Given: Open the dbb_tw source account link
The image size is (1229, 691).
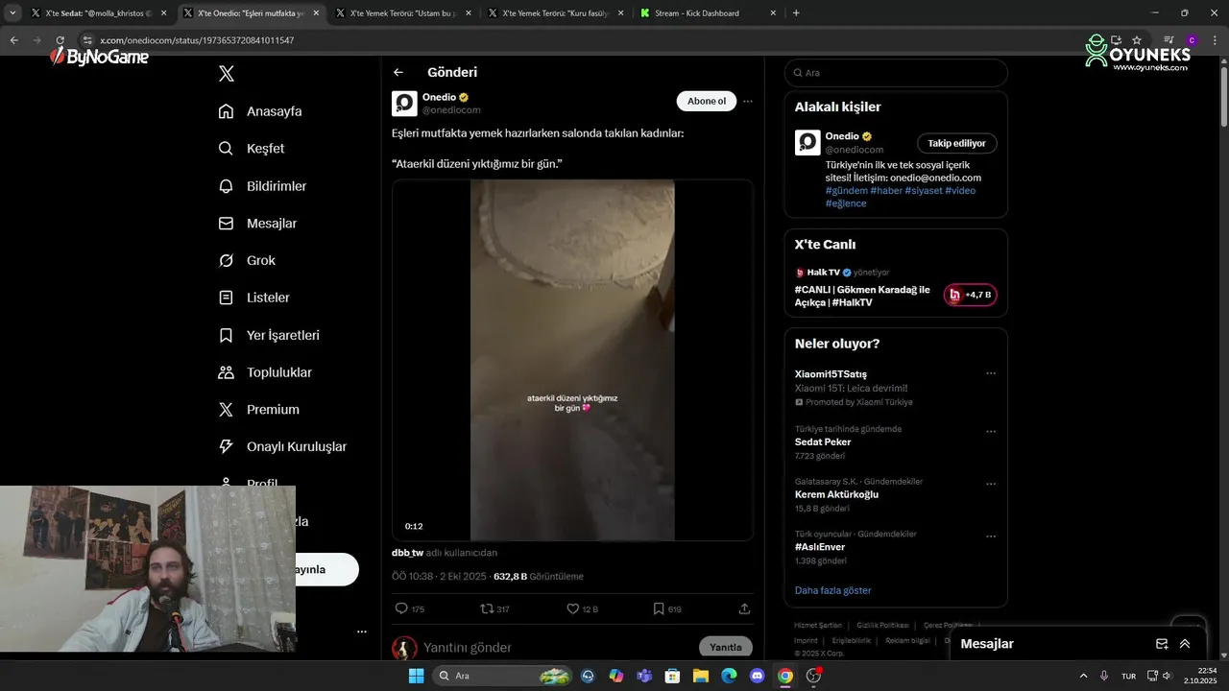Looking at the screenshot, I should click(407, 553).
